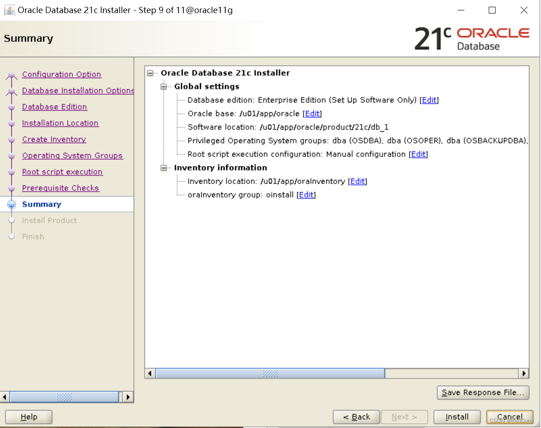Collapse the Global settings node
The height and width of the screenshot is (428, 541).
164,87
